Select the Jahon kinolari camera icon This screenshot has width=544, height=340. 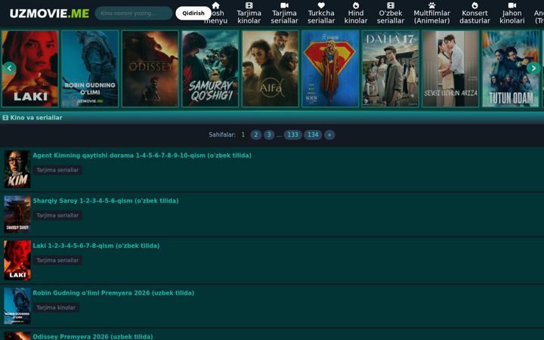click(x=512, y=5)
